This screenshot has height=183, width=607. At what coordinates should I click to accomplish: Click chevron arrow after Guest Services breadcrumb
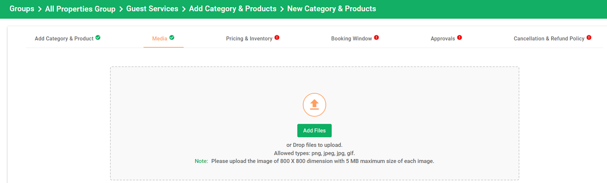[x=184, y=9]
